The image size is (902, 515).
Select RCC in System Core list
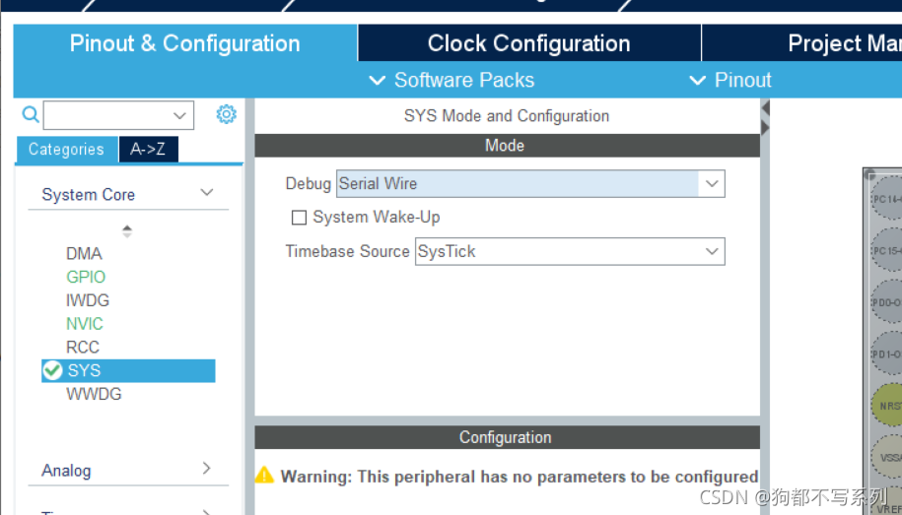(83, 347)
